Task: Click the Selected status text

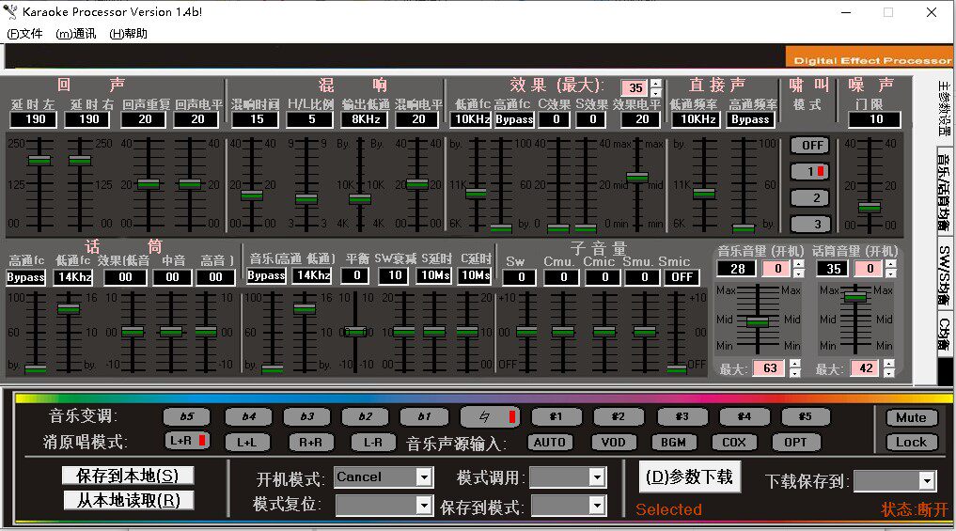Action: pos(669,509)
